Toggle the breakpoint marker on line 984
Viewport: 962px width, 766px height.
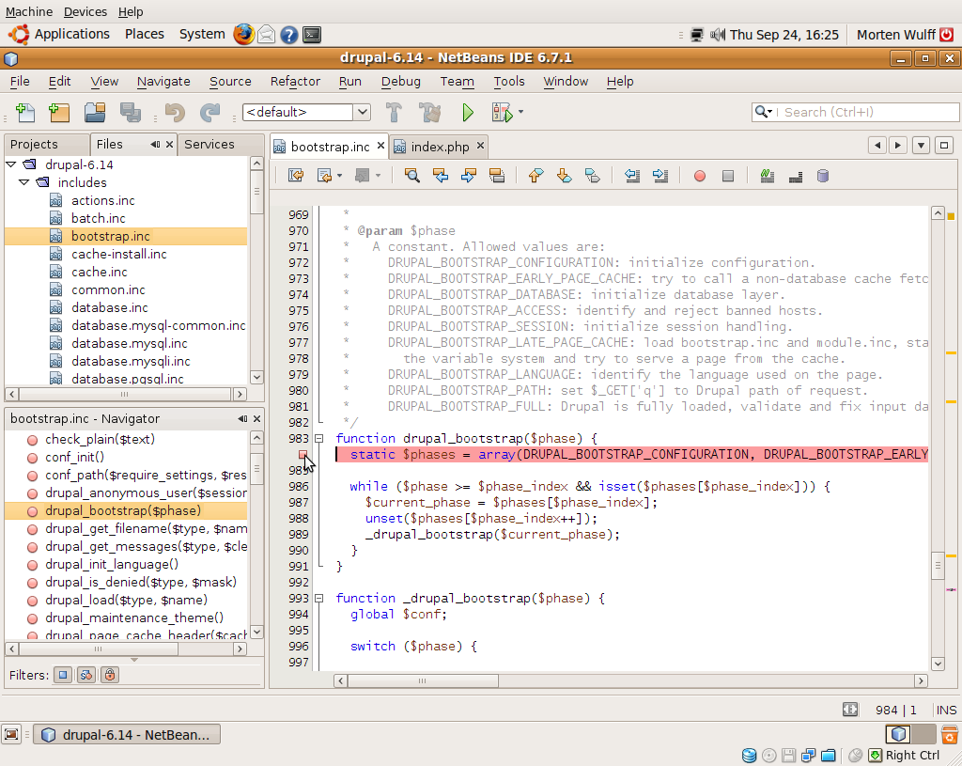point(303,454)
